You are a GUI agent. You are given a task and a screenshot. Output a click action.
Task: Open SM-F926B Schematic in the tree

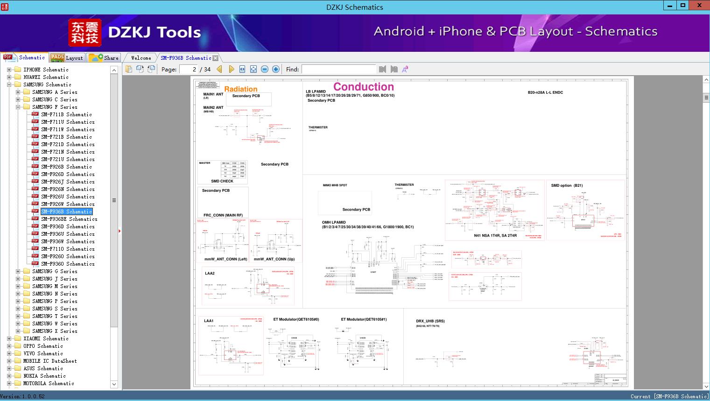click(66, 167)
